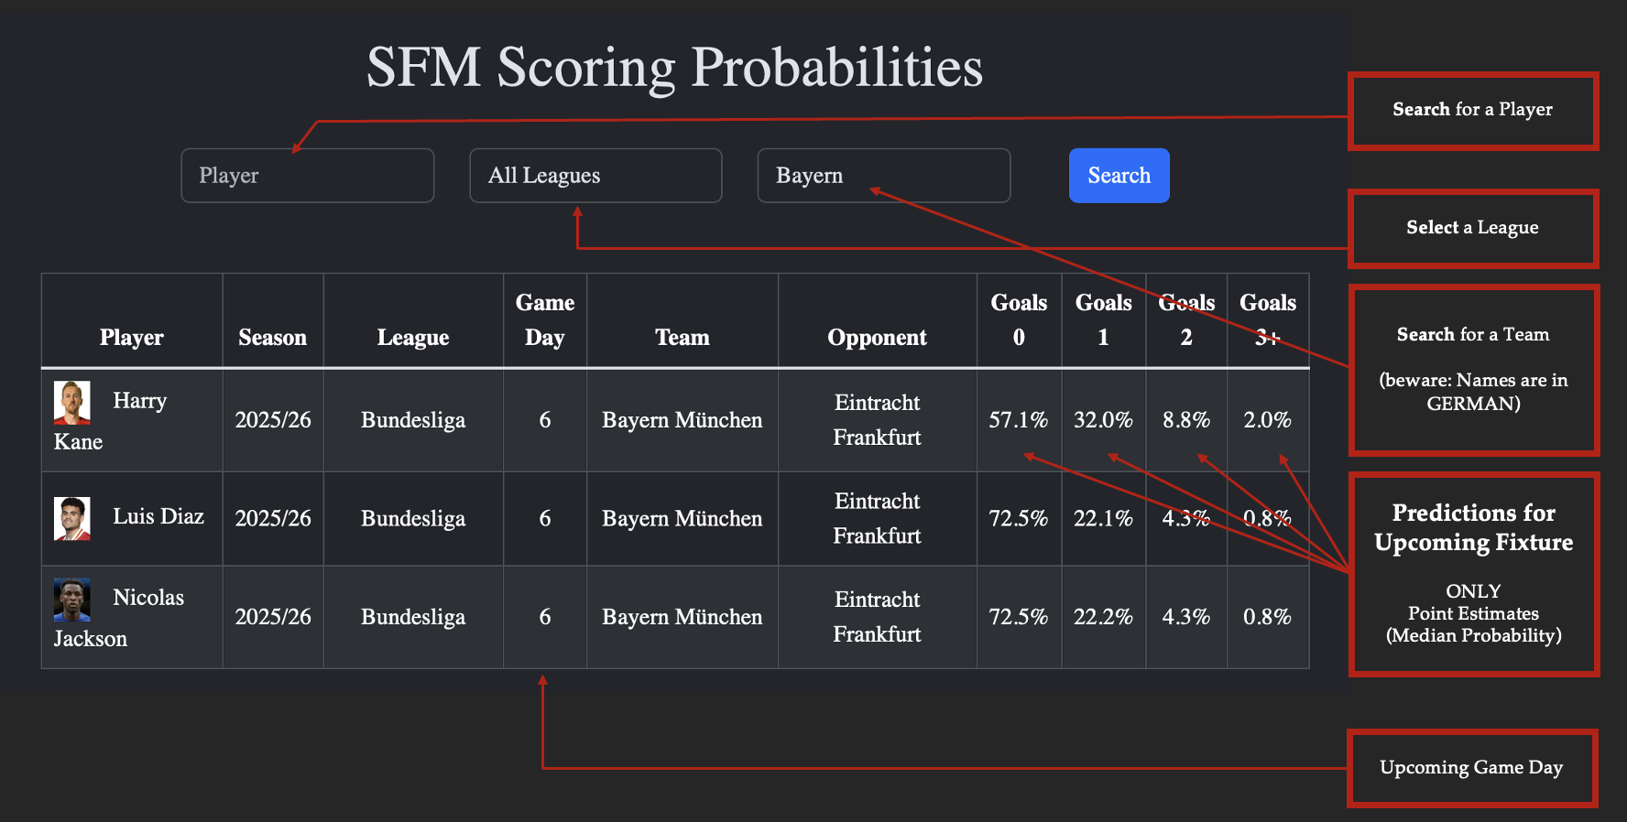Sort by the Player column header
The height and width of the screenshot is (822, 1627).
pyautogui.click(x=132, y=338)
